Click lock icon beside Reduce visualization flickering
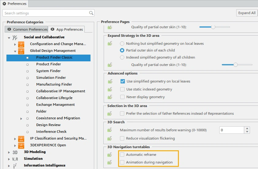This screenshot has width=258, height=169. coord(110,138)
